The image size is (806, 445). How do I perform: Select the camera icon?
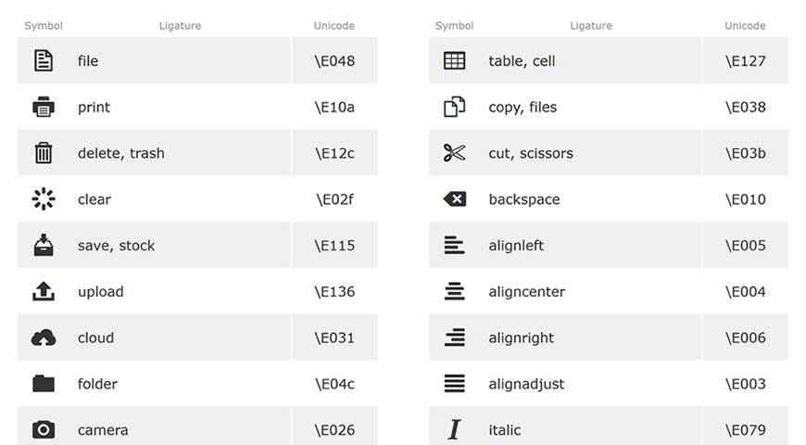click(44, 430)
